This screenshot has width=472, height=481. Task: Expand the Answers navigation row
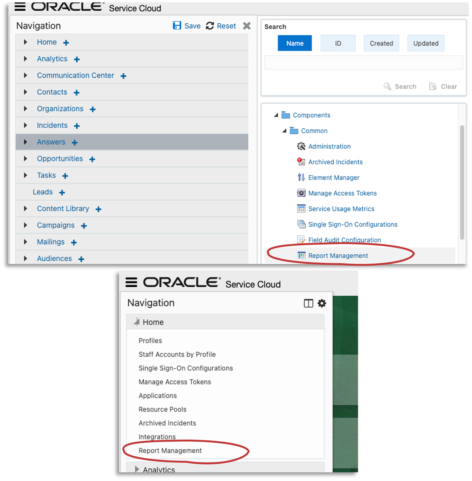click(x=25, y=142)
